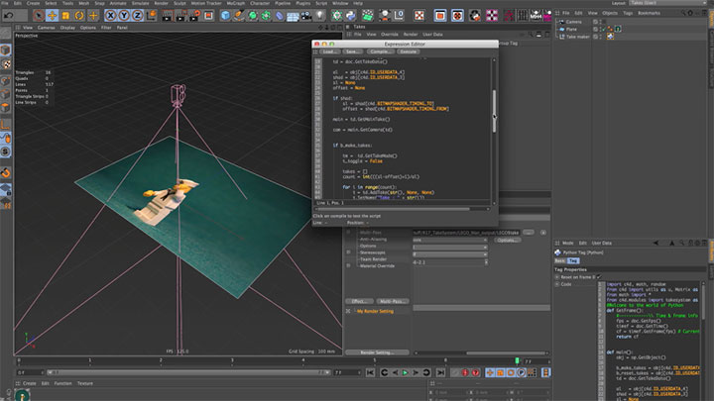
Task: Click the MH4 plugin icon
Action: 535,16
